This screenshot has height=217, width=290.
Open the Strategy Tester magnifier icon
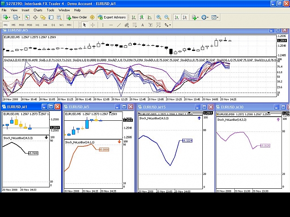[x=59, y=17]
